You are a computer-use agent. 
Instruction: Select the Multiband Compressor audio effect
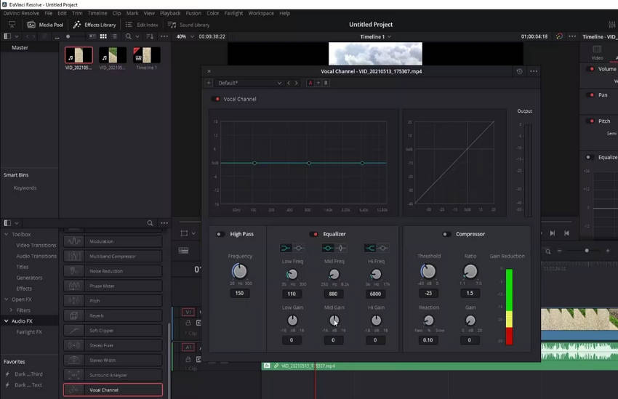pyautogui.click(x=113, y=256)
